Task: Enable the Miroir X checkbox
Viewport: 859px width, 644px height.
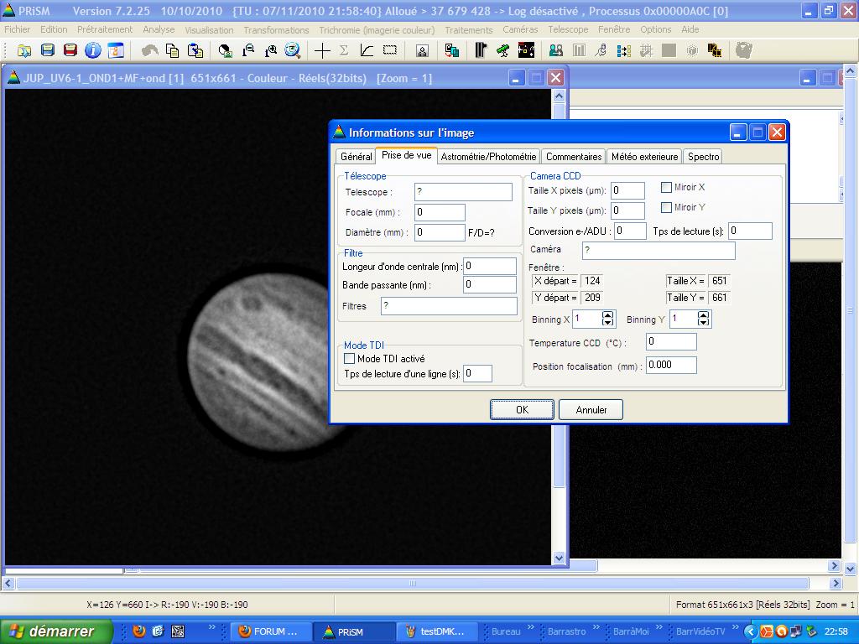Action: pos(667,187)
